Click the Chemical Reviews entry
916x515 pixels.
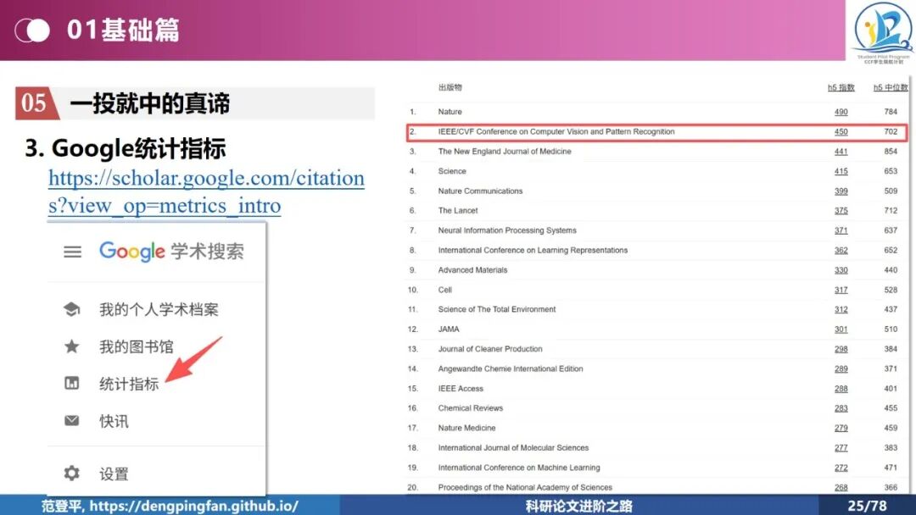470,408
